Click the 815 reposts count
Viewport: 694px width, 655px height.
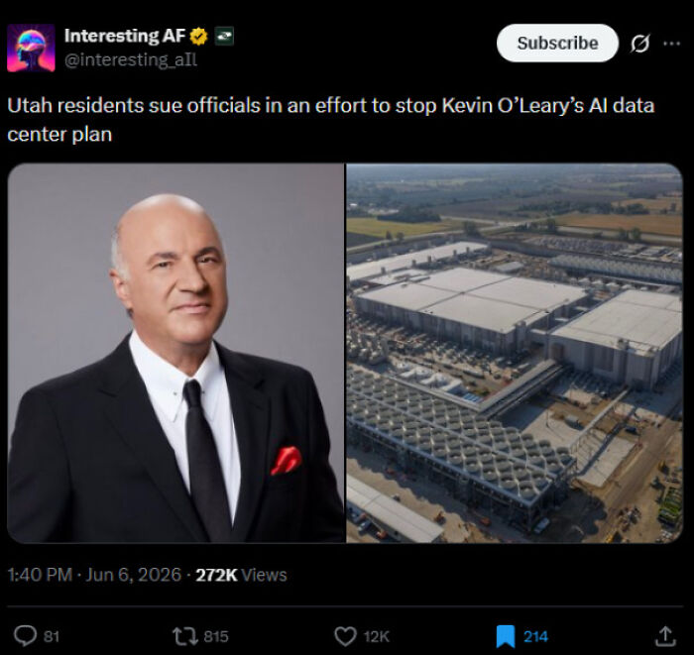click(216, 636)
